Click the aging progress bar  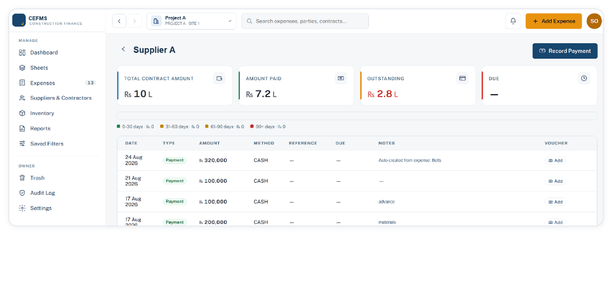coord(357,116)
